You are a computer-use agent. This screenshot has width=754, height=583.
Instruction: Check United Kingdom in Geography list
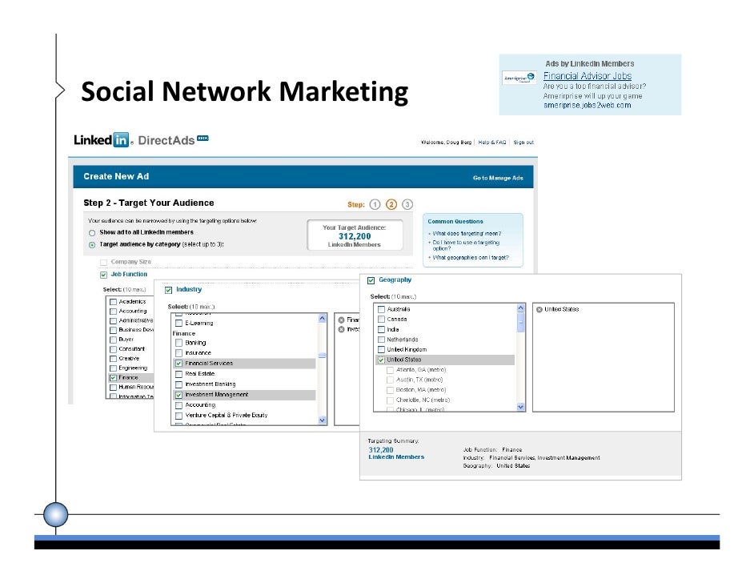pos(381,350)
